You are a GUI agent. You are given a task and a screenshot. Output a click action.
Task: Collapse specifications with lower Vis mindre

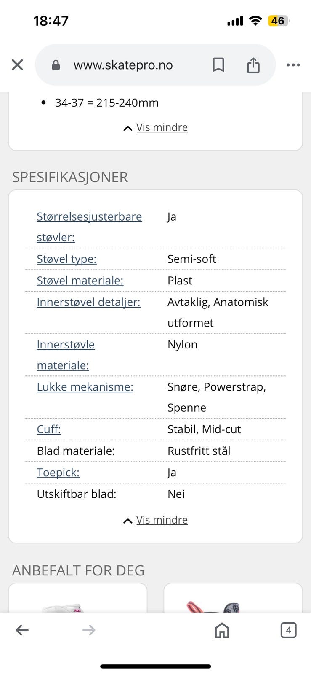162,520
